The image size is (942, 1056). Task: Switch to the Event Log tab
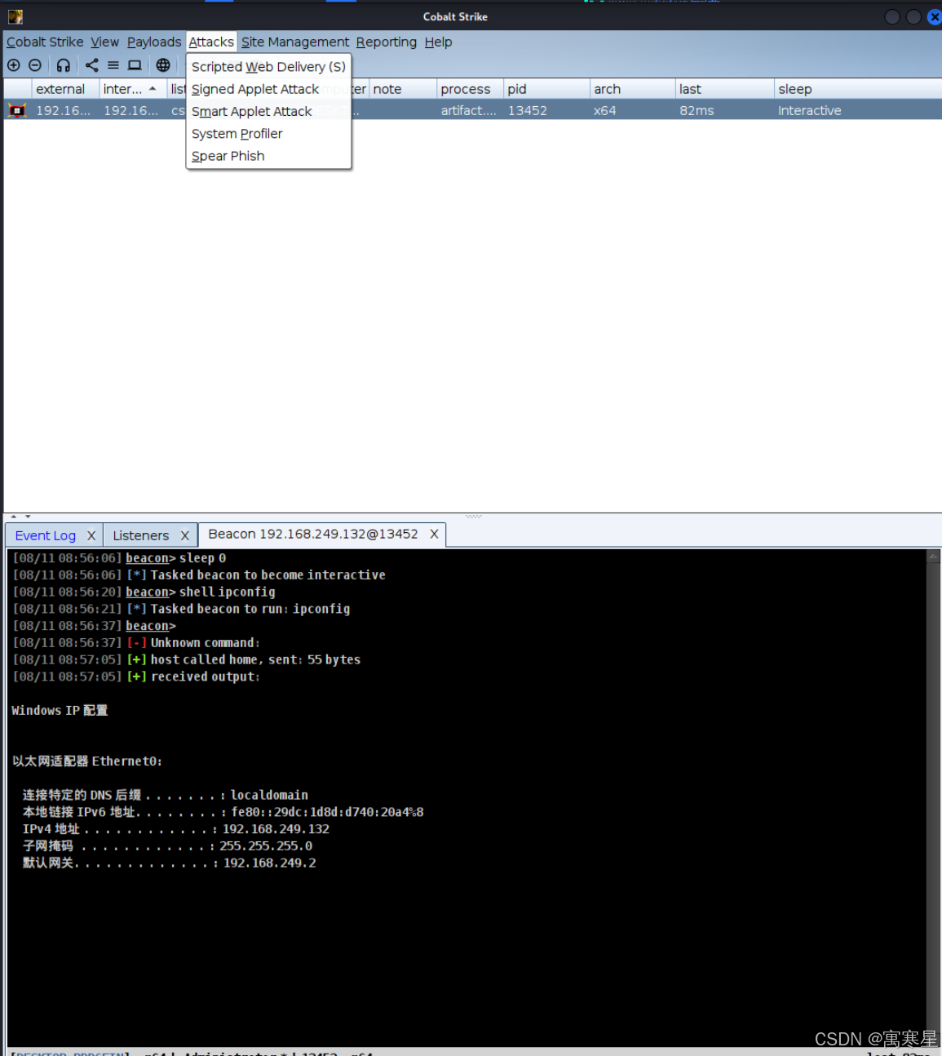pyautogui.click(x=46, y=535)
